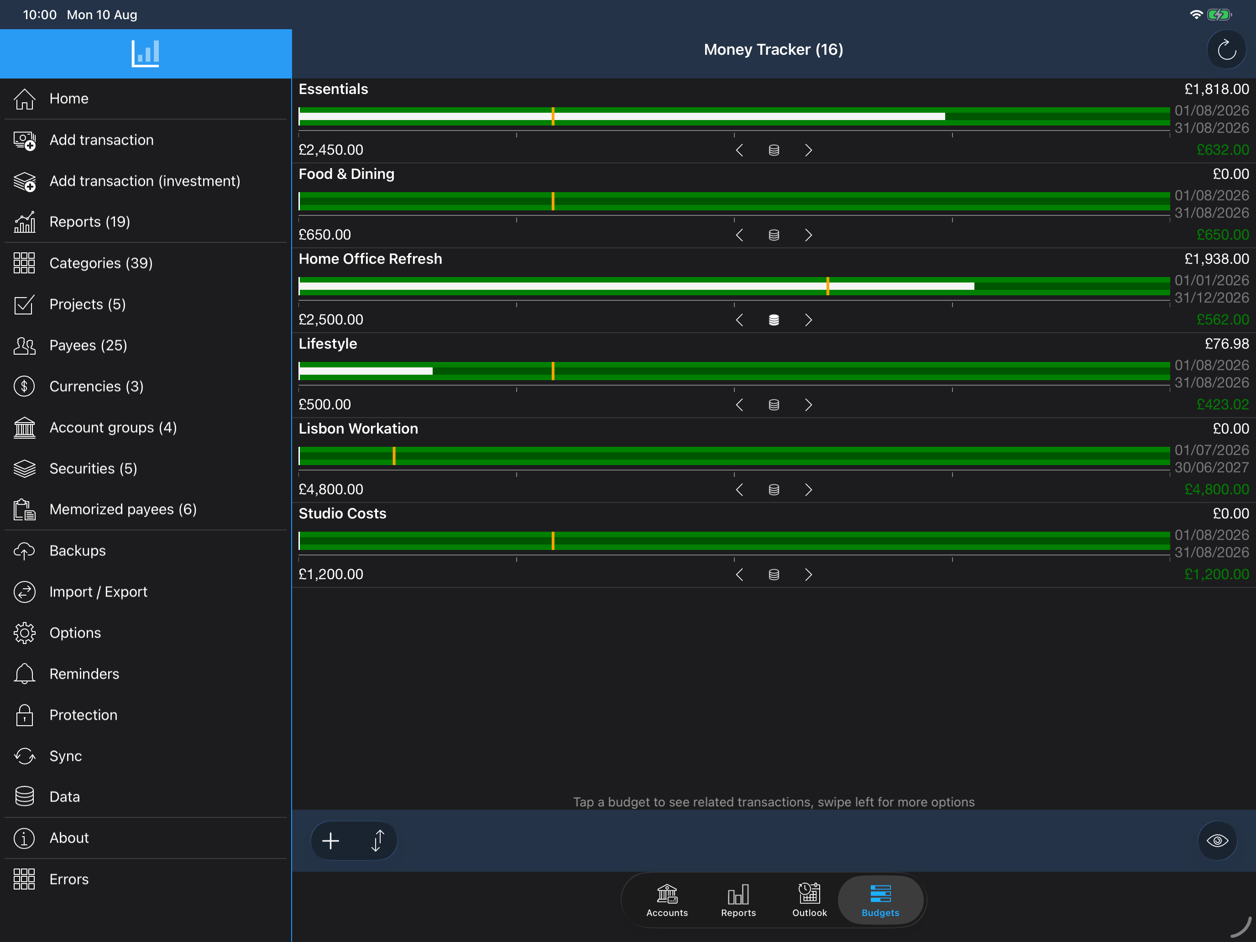Tap the bar chart logo icon

[145, 53]
